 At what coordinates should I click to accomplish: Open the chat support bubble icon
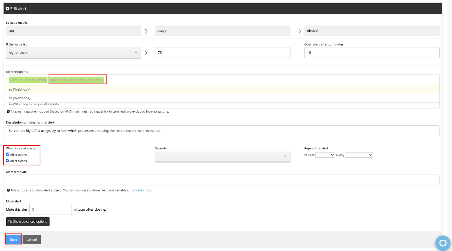[x=443, y=243]
